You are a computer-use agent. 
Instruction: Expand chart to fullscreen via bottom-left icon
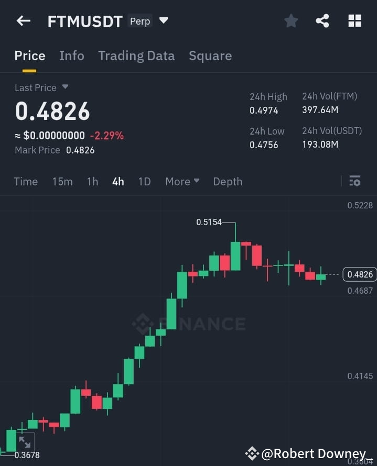[x=23, y=442]
